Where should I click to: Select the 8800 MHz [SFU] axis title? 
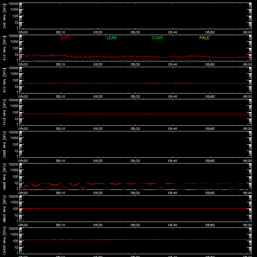pyautogui.click(x=4, y=208)
